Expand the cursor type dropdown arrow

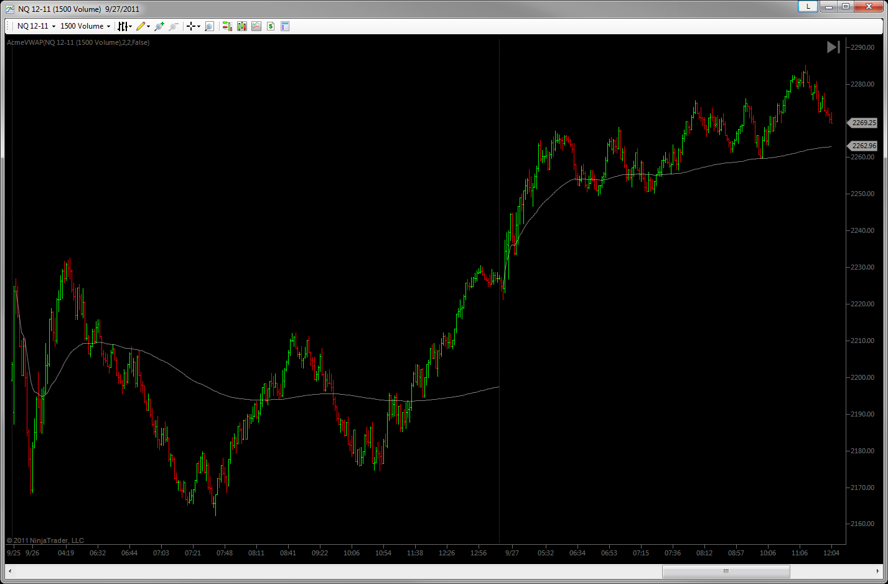click(199, 26)
